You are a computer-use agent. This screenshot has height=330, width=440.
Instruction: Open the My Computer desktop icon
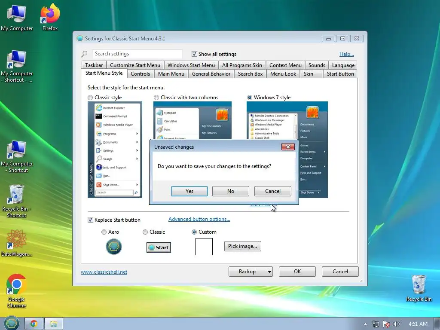coord(17,17)
